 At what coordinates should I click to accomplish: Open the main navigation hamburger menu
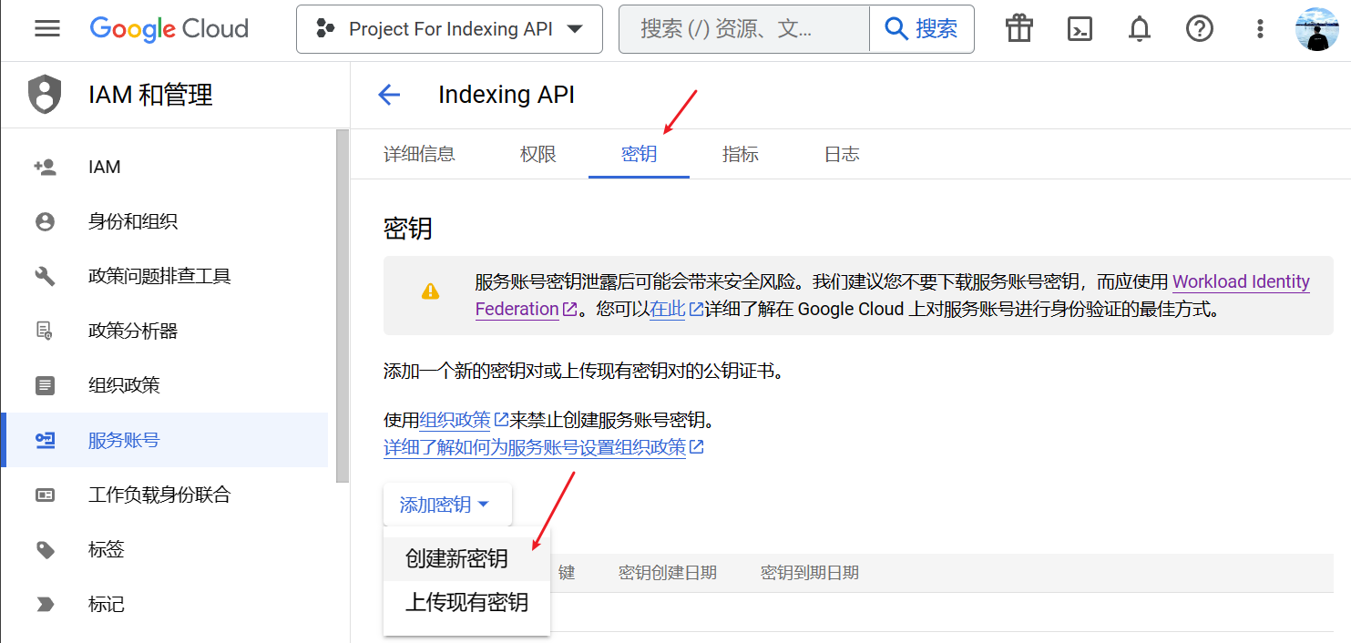coord(46,29)
